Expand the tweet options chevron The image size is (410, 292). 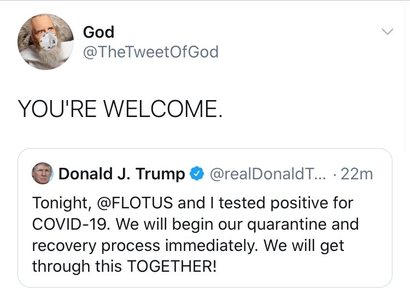387,32
